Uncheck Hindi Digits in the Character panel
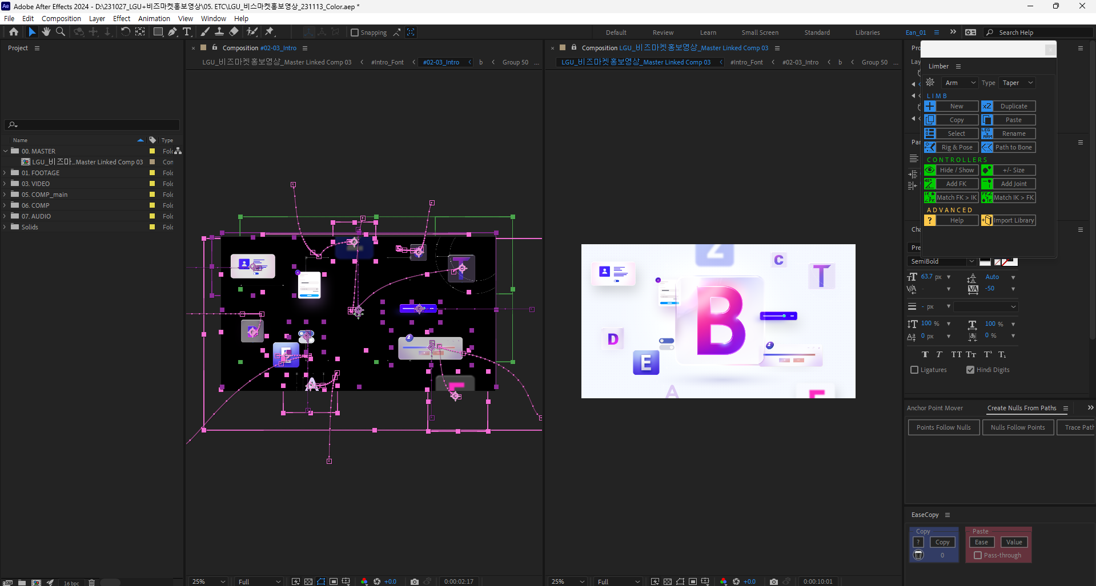1096x586 pixels. tap(969, 370)
